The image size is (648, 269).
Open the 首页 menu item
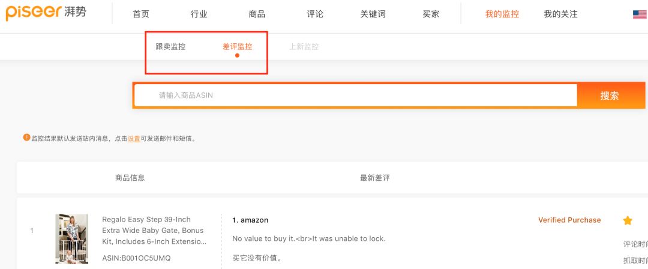point(141,14)
